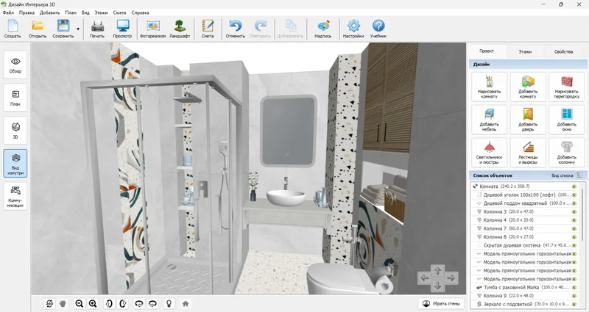Screen dimensions: 589x312
Task: Open Добавить мебель furniture catalog
Action: [x=489, y=120]
